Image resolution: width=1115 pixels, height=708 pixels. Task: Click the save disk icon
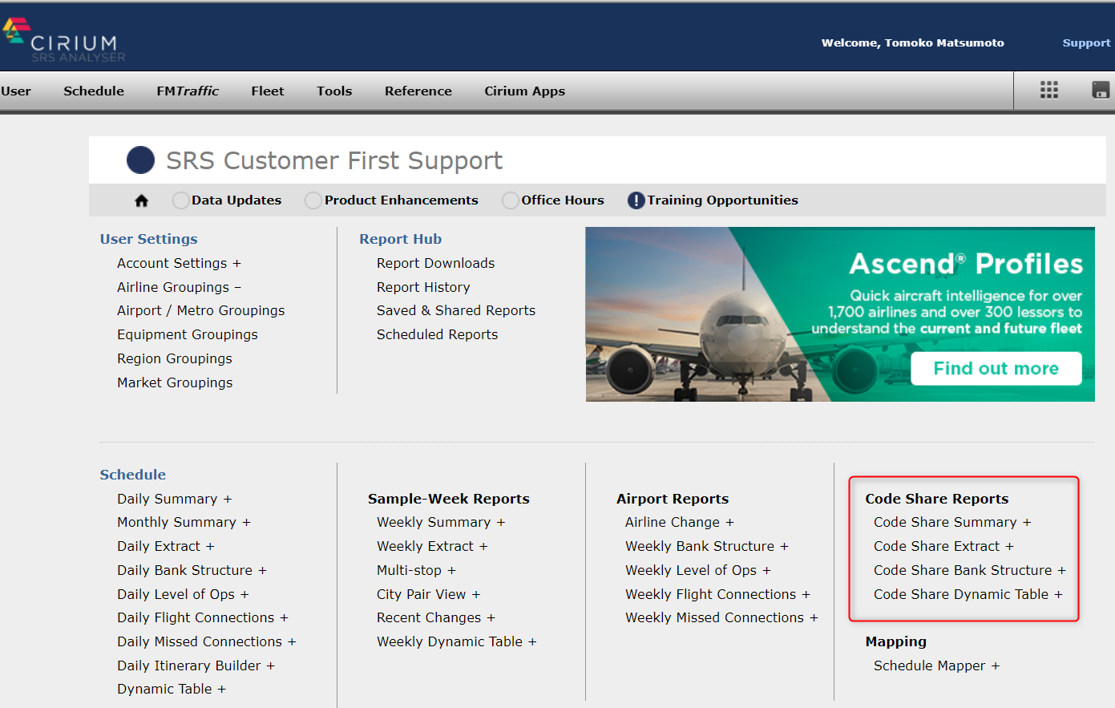1101,90
